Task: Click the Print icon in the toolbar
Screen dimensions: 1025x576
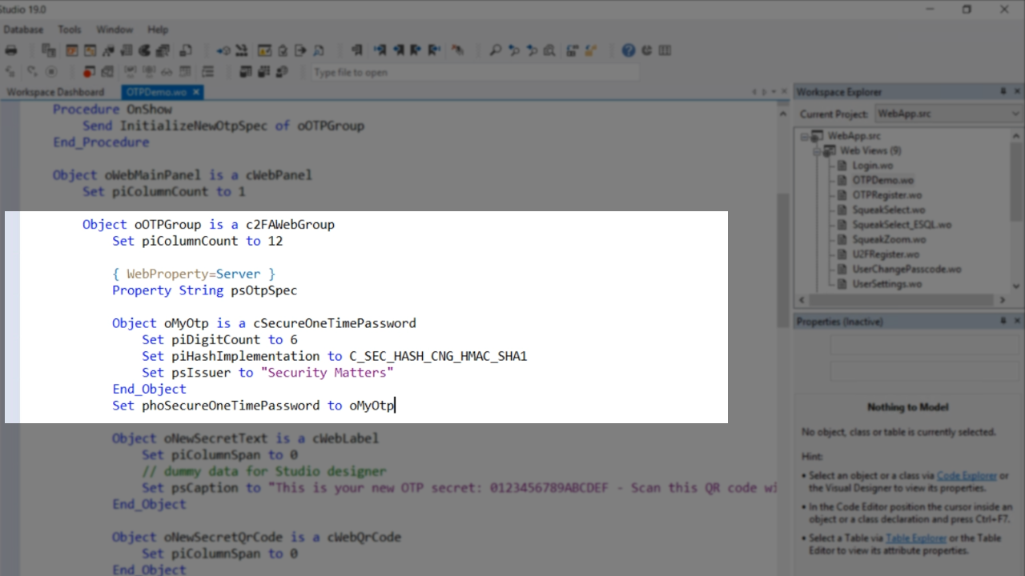Action: point(11,50)
